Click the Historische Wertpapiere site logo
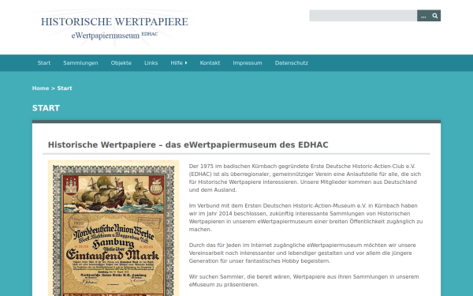 [x=114, y=28]
